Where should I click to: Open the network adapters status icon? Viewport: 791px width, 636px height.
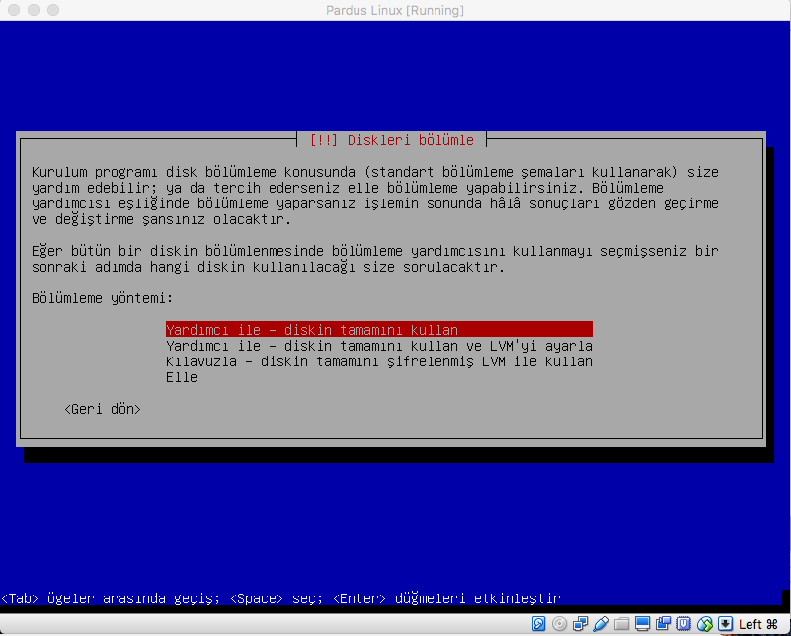click(x=581, y=624)
